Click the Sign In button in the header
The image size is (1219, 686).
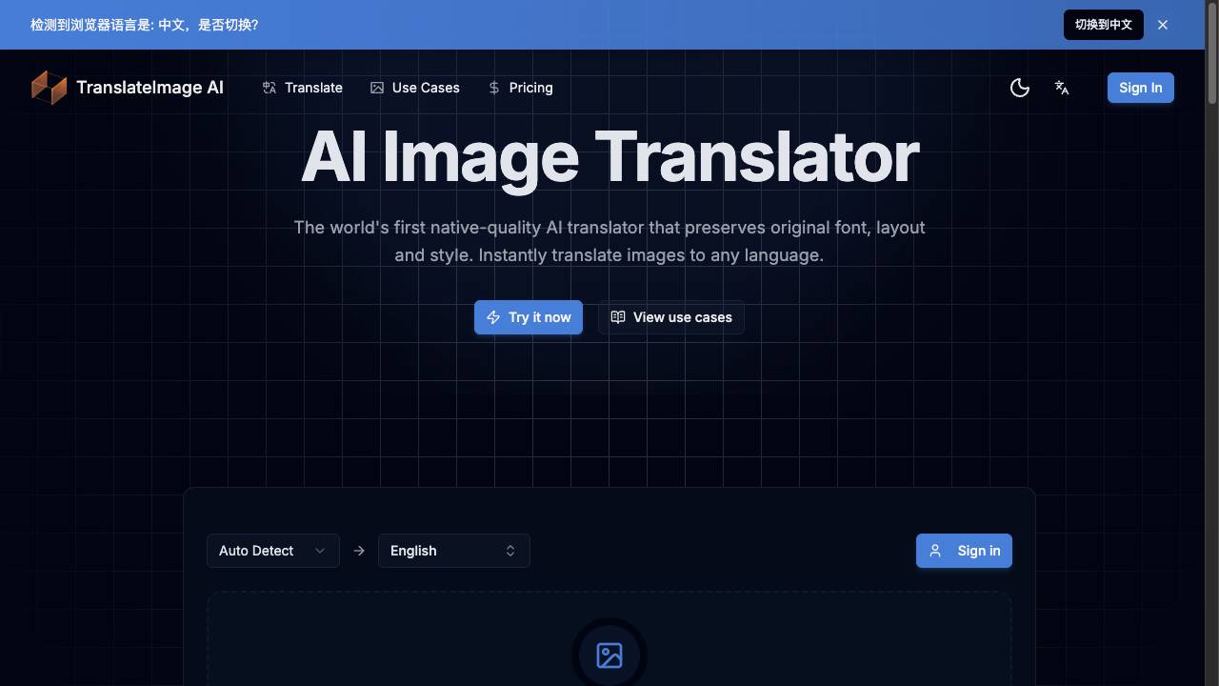1141,88
